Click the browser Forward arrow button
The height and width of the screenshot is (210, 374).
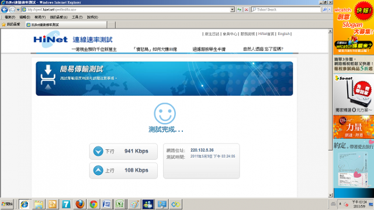[12, 9]
